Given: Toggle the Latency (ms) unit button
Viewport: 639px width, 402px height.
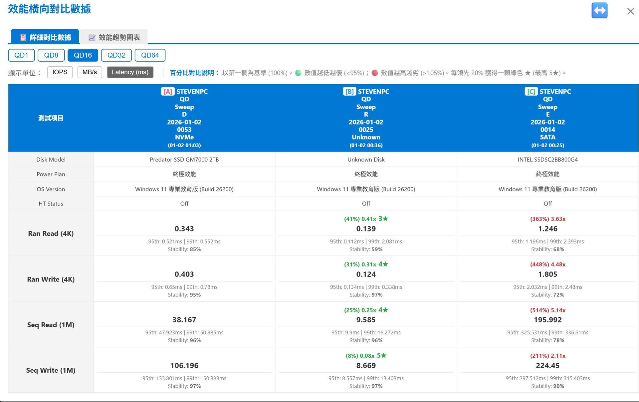Looking at the screenshot, I should [130, 72].
